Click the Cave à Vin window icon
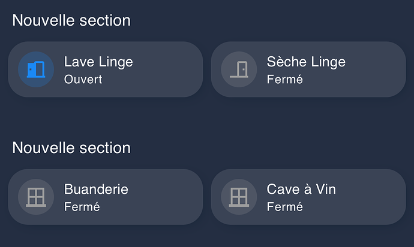The height and width of the screenshot is (247, 414). click(239, 197)
